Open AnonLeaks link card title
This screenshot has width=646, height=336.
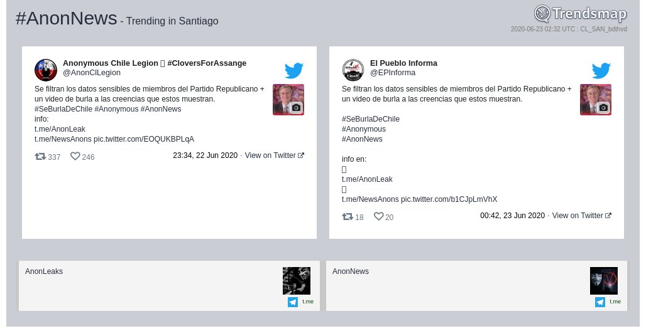point(44,271)
